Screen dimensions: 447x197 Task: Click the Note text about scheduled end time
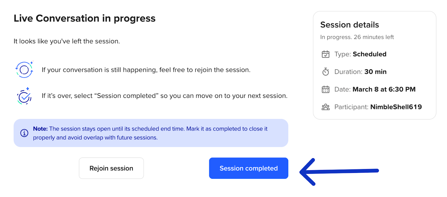click(x=150, y=133)
